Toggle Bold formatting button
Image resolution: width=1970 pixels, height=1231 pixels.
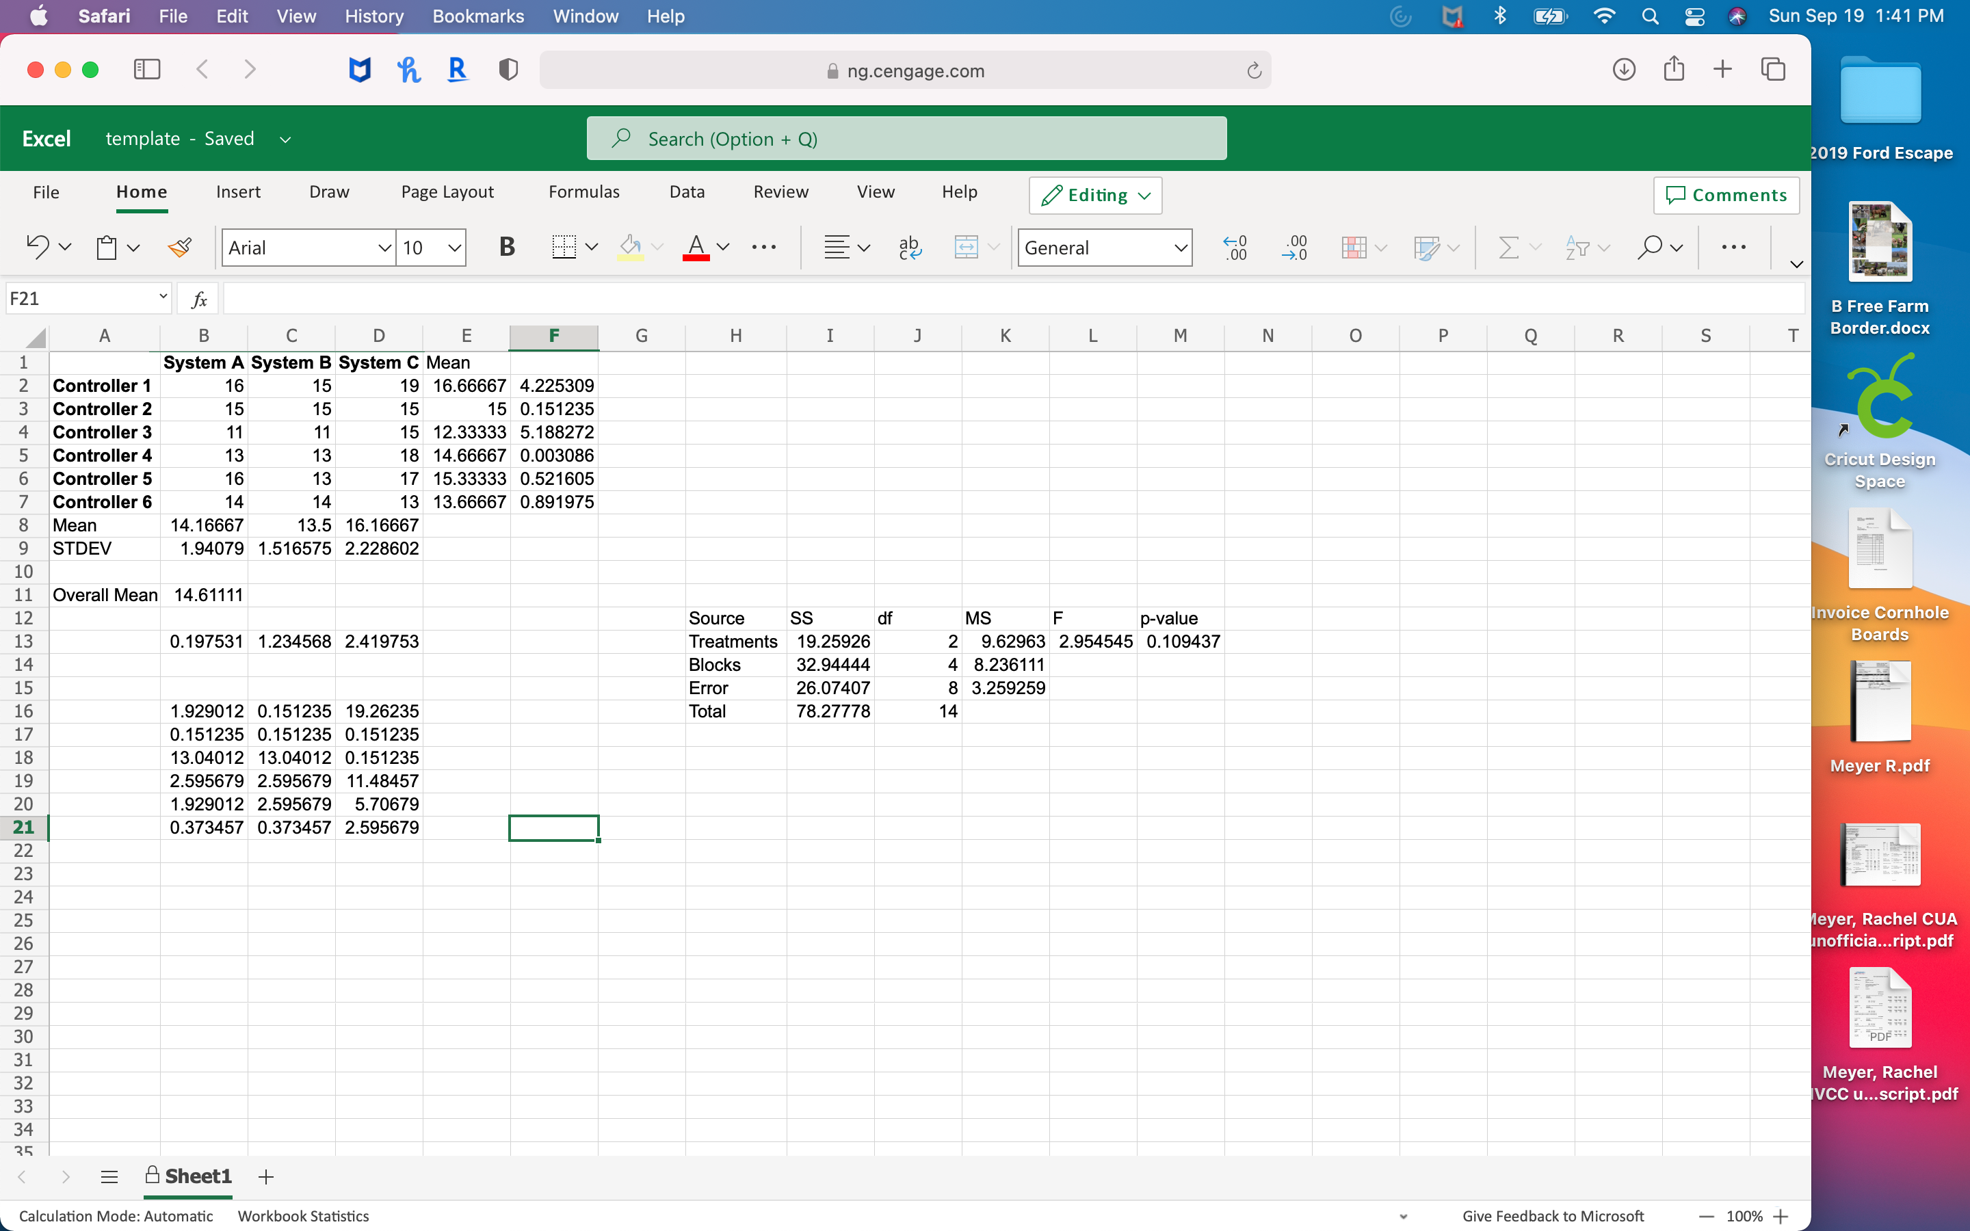coord(506,247)
